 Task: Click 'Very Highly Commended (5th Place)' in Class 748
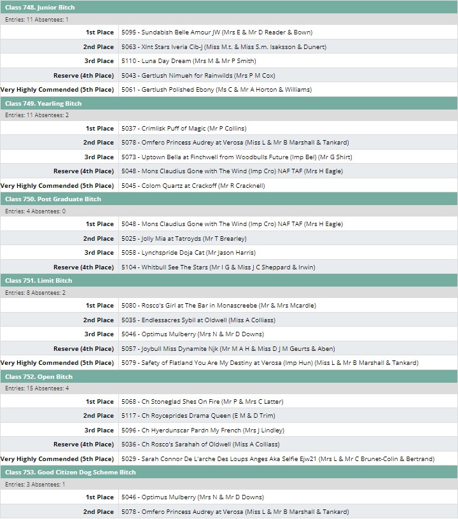pos(57,90)
